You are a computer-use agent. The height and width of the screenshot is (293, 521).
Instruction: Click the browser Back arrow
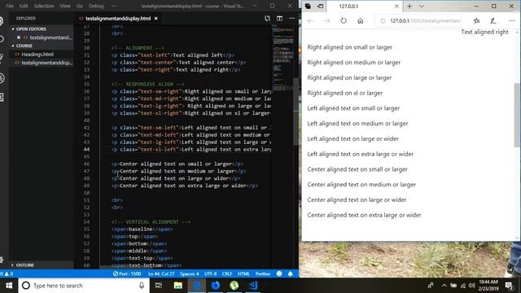[x=310, y=20]
